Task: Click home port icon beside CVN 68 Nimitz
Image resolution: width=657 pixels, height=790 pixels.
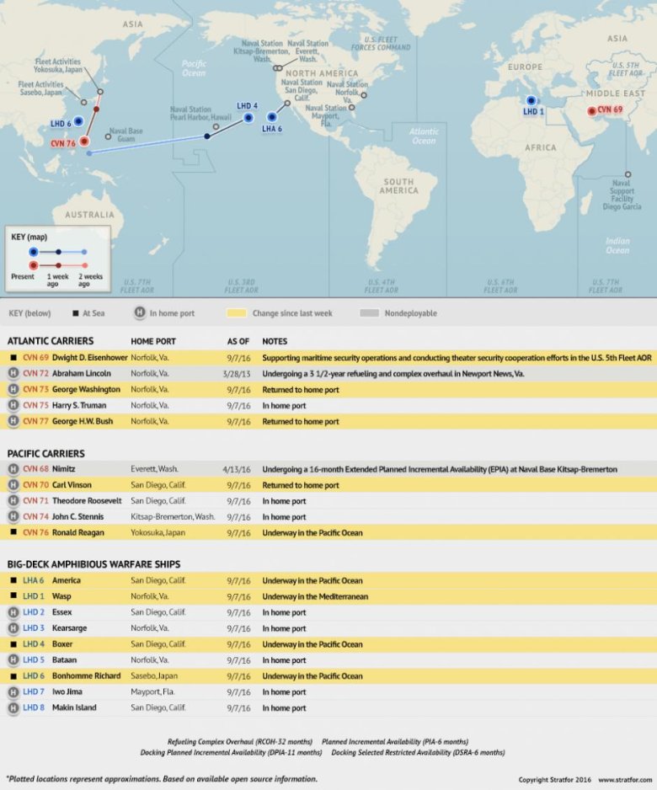Action: tap(13, 468)
